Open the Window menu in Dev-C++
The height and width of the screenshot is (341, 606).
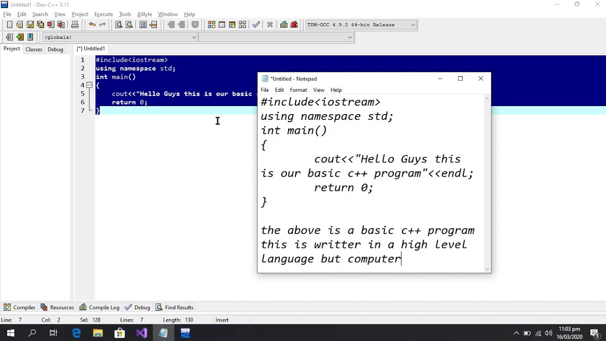[x=168, y=14]
